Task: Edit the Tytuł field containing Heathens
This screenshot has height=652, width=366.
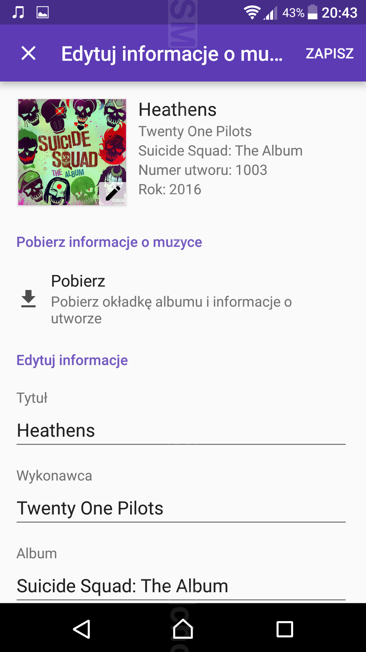Action: tap(180, 430)
